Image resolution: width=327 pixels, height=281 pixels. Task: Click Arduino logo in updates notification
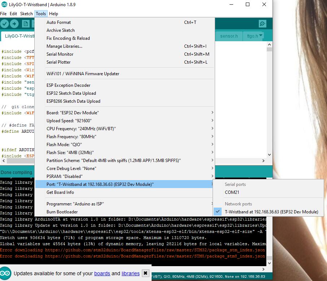click(x=5, y=273)
